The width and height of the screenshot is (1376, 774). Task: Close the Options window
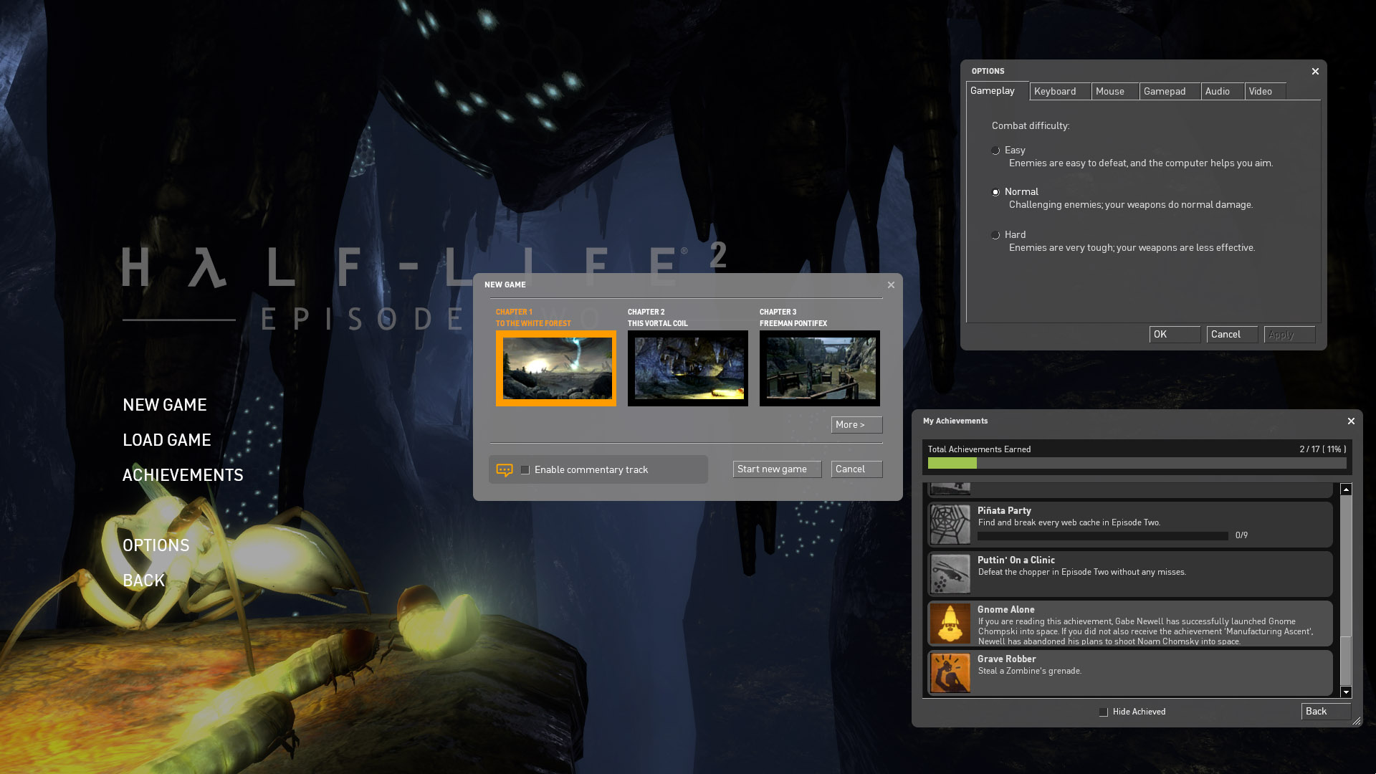pyautogui.click(x=1315, y=72)
